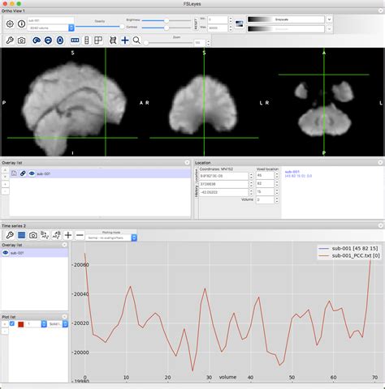This screenshot has height=389, width=385.
Task: Open the plot line width dropdown
Action: [x=37, y=324]
